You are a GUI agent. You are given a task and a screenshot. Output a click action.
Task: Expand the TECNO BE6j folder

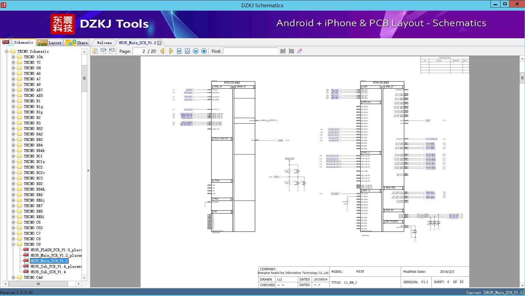13,200
